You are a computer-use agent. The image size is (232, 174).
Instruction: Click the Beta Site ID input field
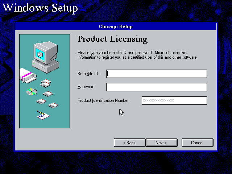(x=157, y=74)
